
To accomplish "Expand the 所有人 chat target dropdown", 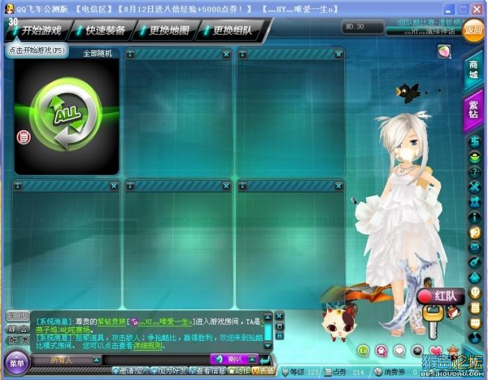I will [97, 360].
